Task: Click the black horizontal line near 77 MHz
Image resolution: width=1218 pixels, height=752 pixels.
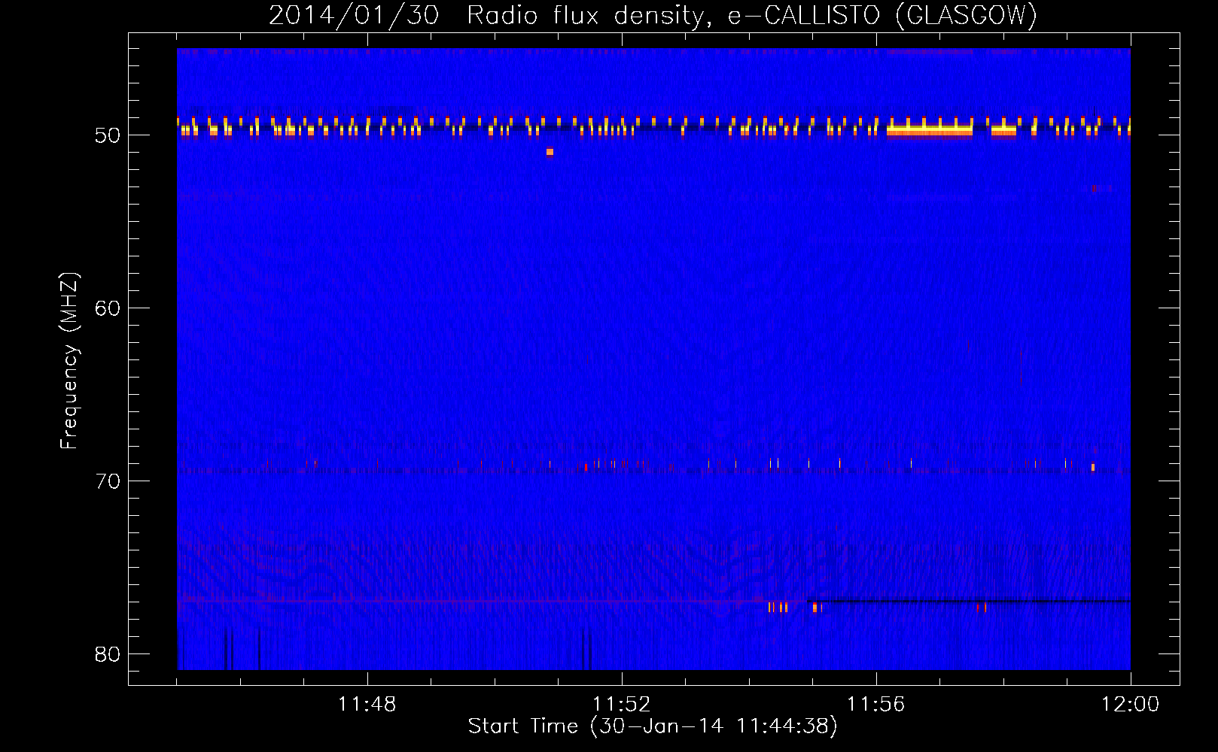Action: [969, 601]
